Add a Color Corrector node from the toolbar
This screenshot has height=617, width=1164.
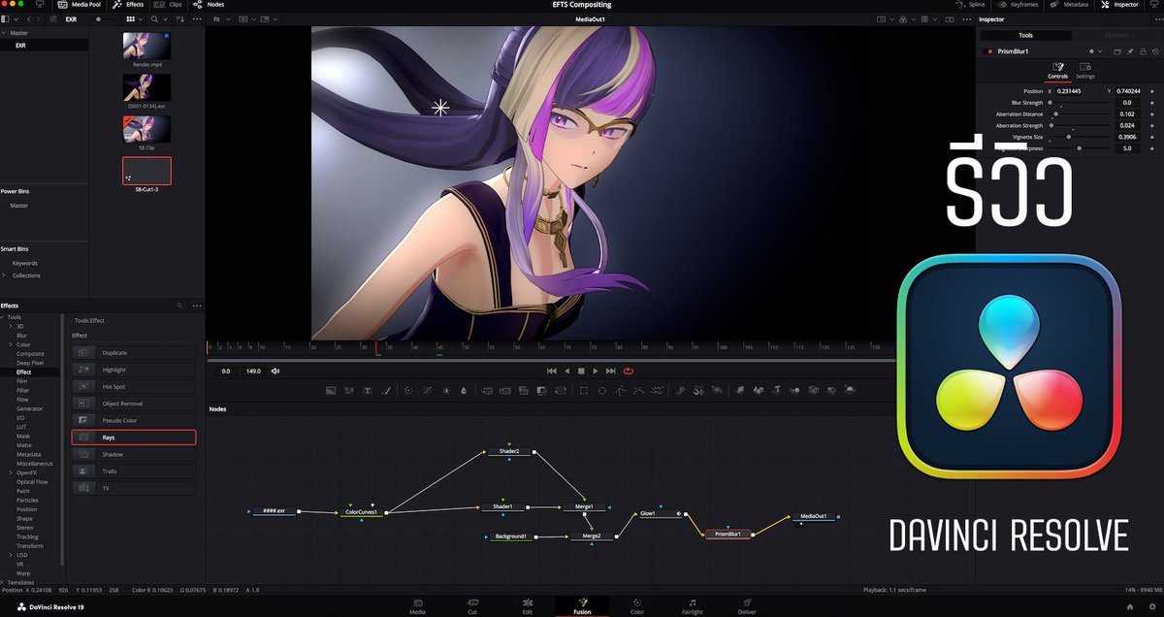pos(408,389)
